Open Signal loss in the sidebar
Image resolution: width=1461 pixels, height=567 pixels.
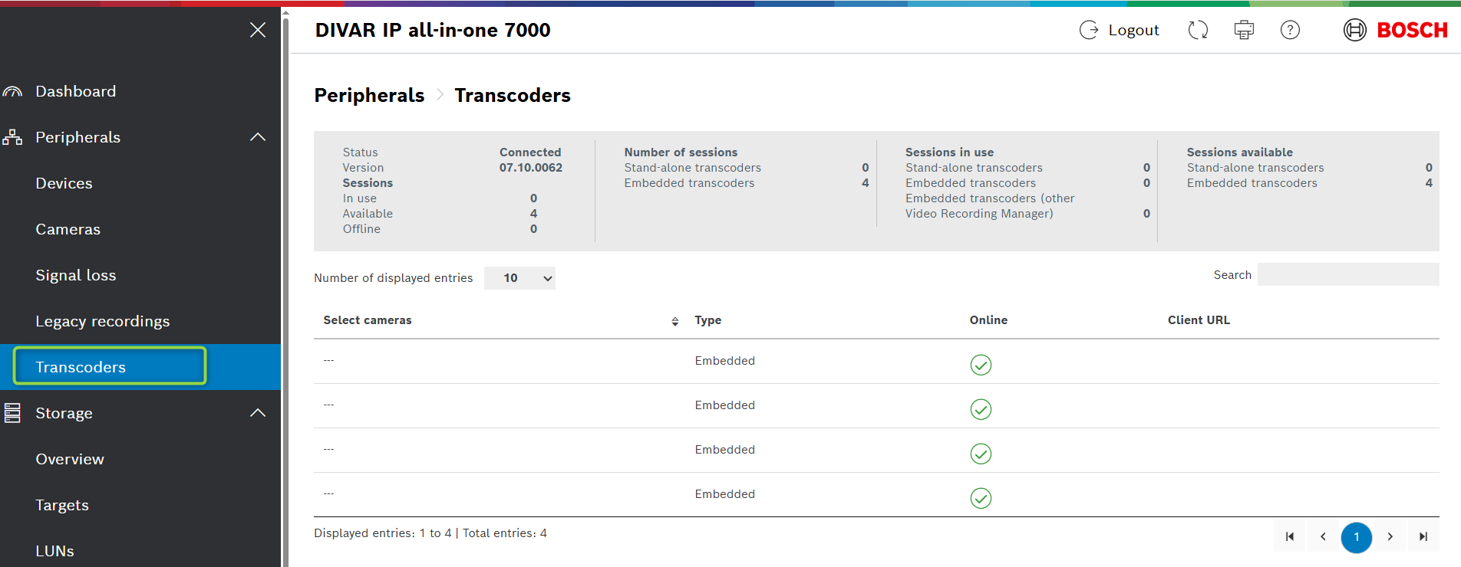[x=75, y=275]
